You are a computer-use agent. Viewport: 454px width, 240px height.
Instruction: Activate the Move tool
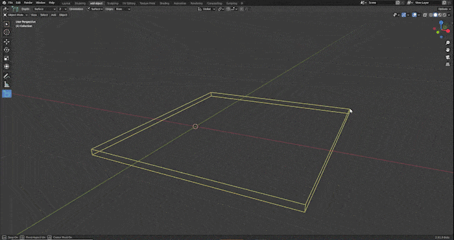click(6, 42)
